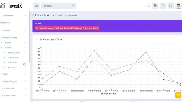Click the 2013-01-01 x-axis label
The image size is (182, 102).
pos(94,91)
